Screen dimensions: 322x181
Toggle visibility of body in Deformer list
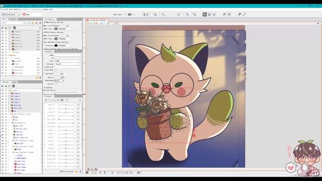[3, 117]
